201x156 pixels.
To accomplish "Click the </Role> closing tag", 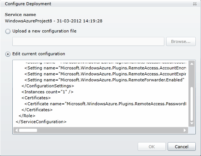I will (x=27, y=116).
